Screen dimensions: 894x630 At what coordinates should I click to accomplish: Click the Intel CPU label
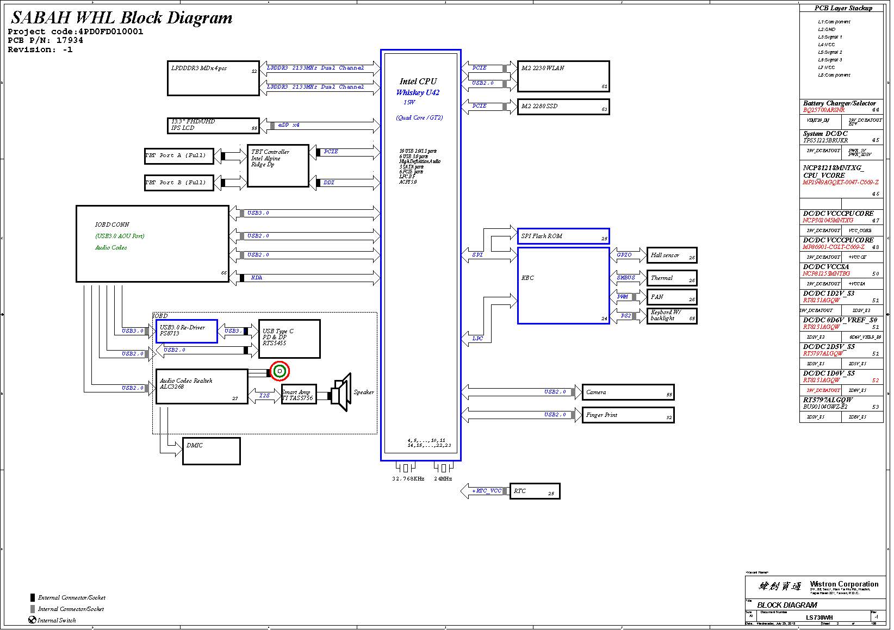(x=418, y=82)
